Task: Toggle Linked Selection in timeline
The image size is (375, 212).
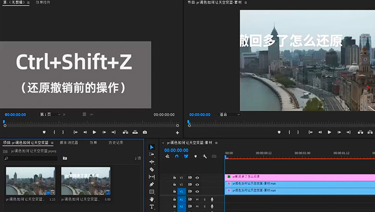Action: (186, 157)
